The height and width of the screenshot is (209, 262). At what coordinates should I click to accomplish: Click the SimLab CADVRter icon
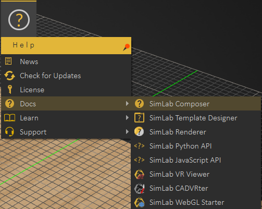pos(139,188)
